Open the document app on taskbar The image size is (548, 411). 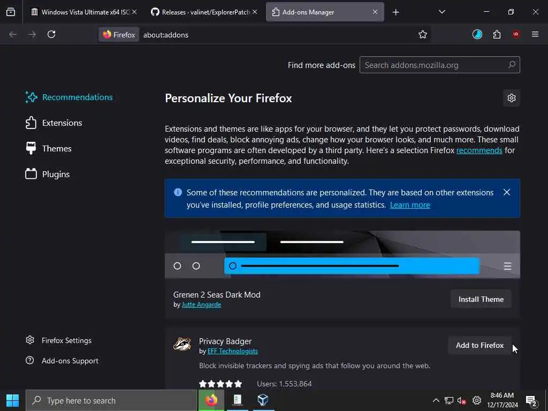point(237,400)
